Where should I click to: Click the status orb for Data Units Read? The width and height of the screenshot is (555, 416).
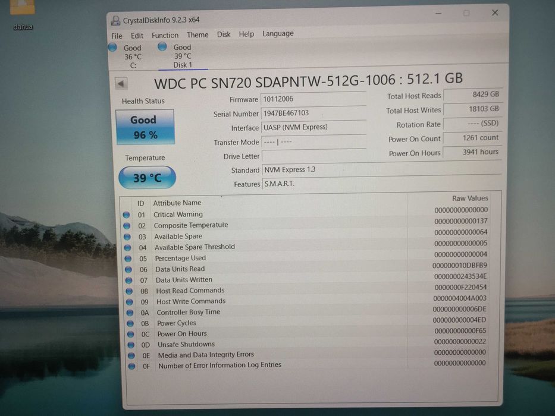(x=128, y=270)
